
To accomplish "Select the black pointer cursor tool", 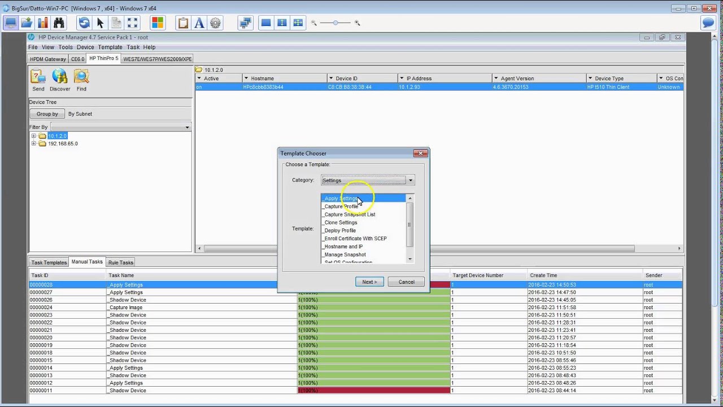I will [x=101, y=23].
